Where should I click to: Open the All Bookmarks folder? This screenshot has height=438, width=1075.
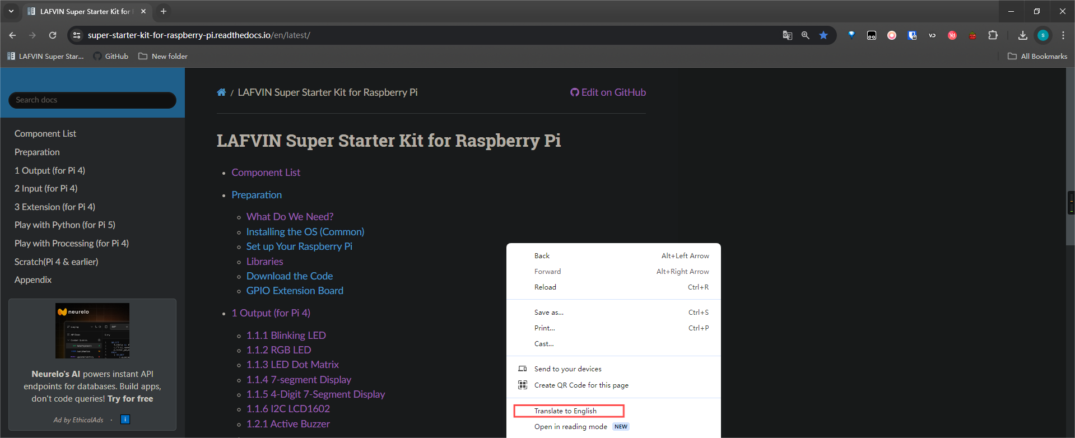pyautogui.click(x=1037, y=57)
